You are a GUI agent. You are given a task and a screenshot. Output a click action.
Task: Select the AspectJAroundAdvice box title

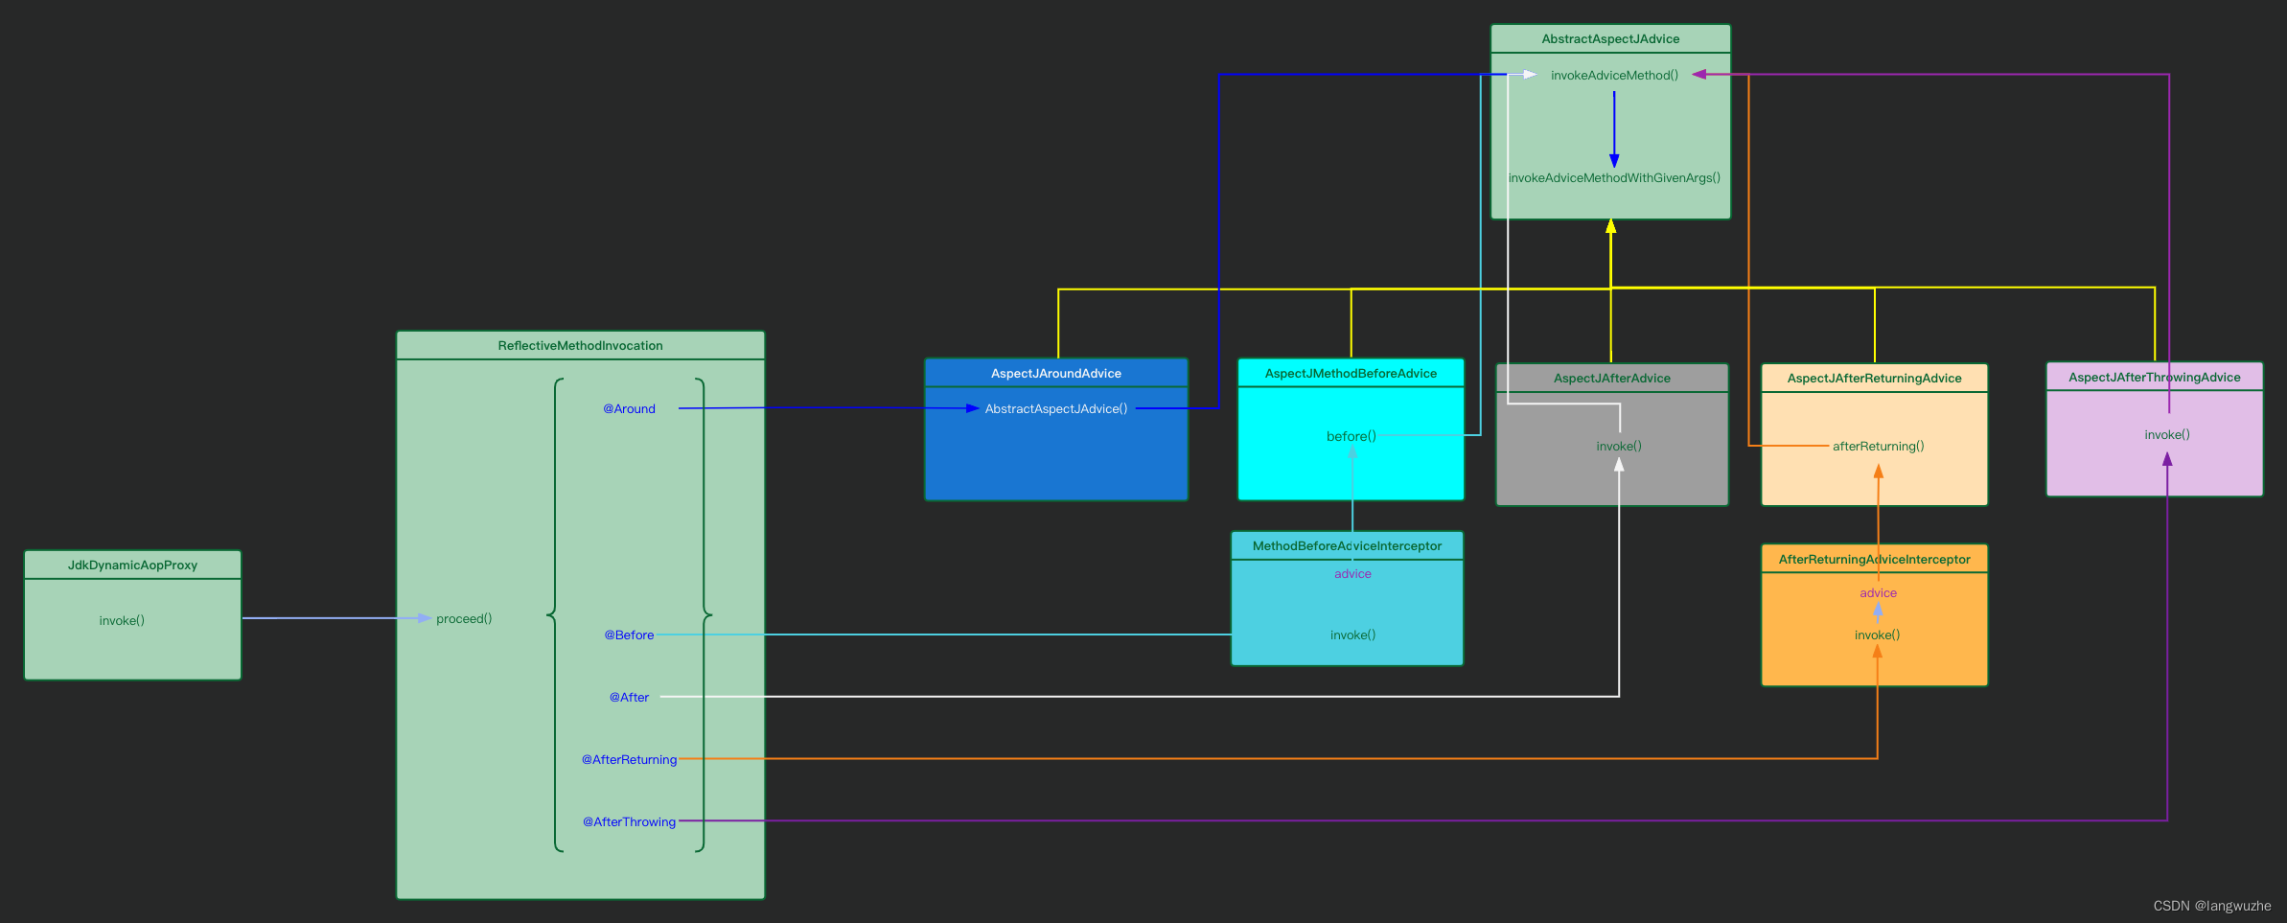tap(1055, 373)
